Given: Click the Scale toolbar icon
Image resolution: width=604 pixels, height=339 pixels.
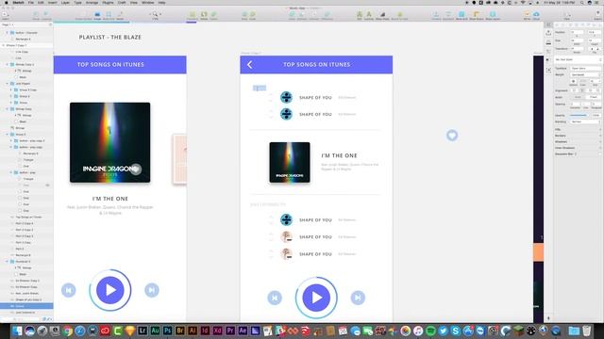Looking at the screenshot, I should 253,15.
